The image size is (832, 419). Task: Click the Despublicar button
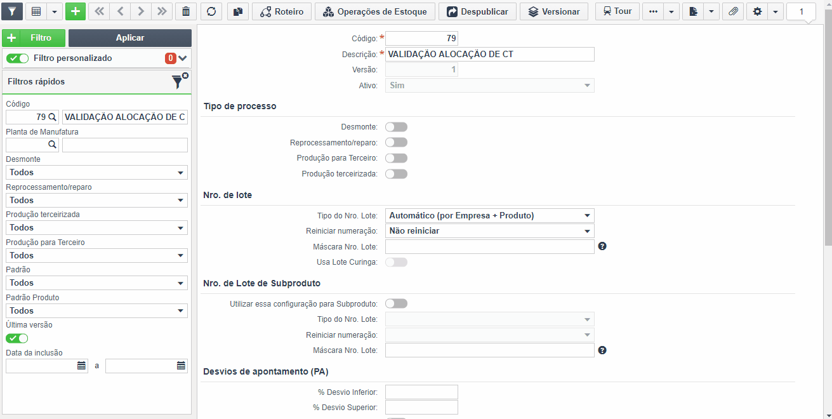pos(477,11)
